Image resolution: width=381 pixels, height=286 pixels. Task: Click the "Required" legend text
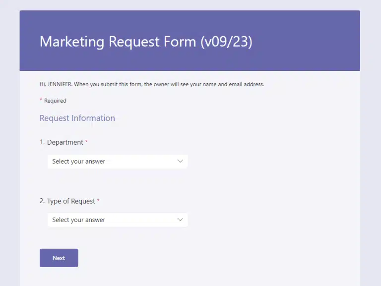[55, 101]
